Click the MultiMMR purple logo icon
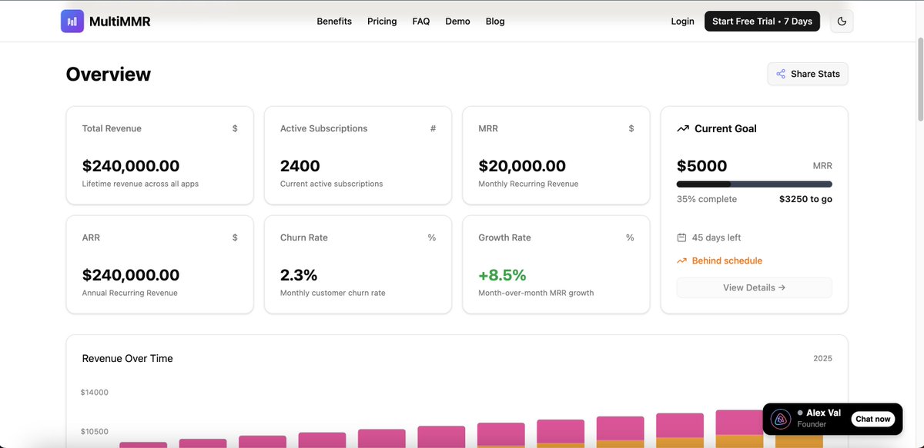The width and height of the screenshot is (924, 448). pos(72,22)
